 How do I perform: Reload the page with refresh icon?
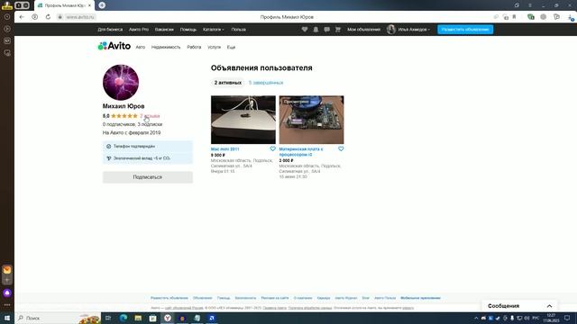click(48, 17)
